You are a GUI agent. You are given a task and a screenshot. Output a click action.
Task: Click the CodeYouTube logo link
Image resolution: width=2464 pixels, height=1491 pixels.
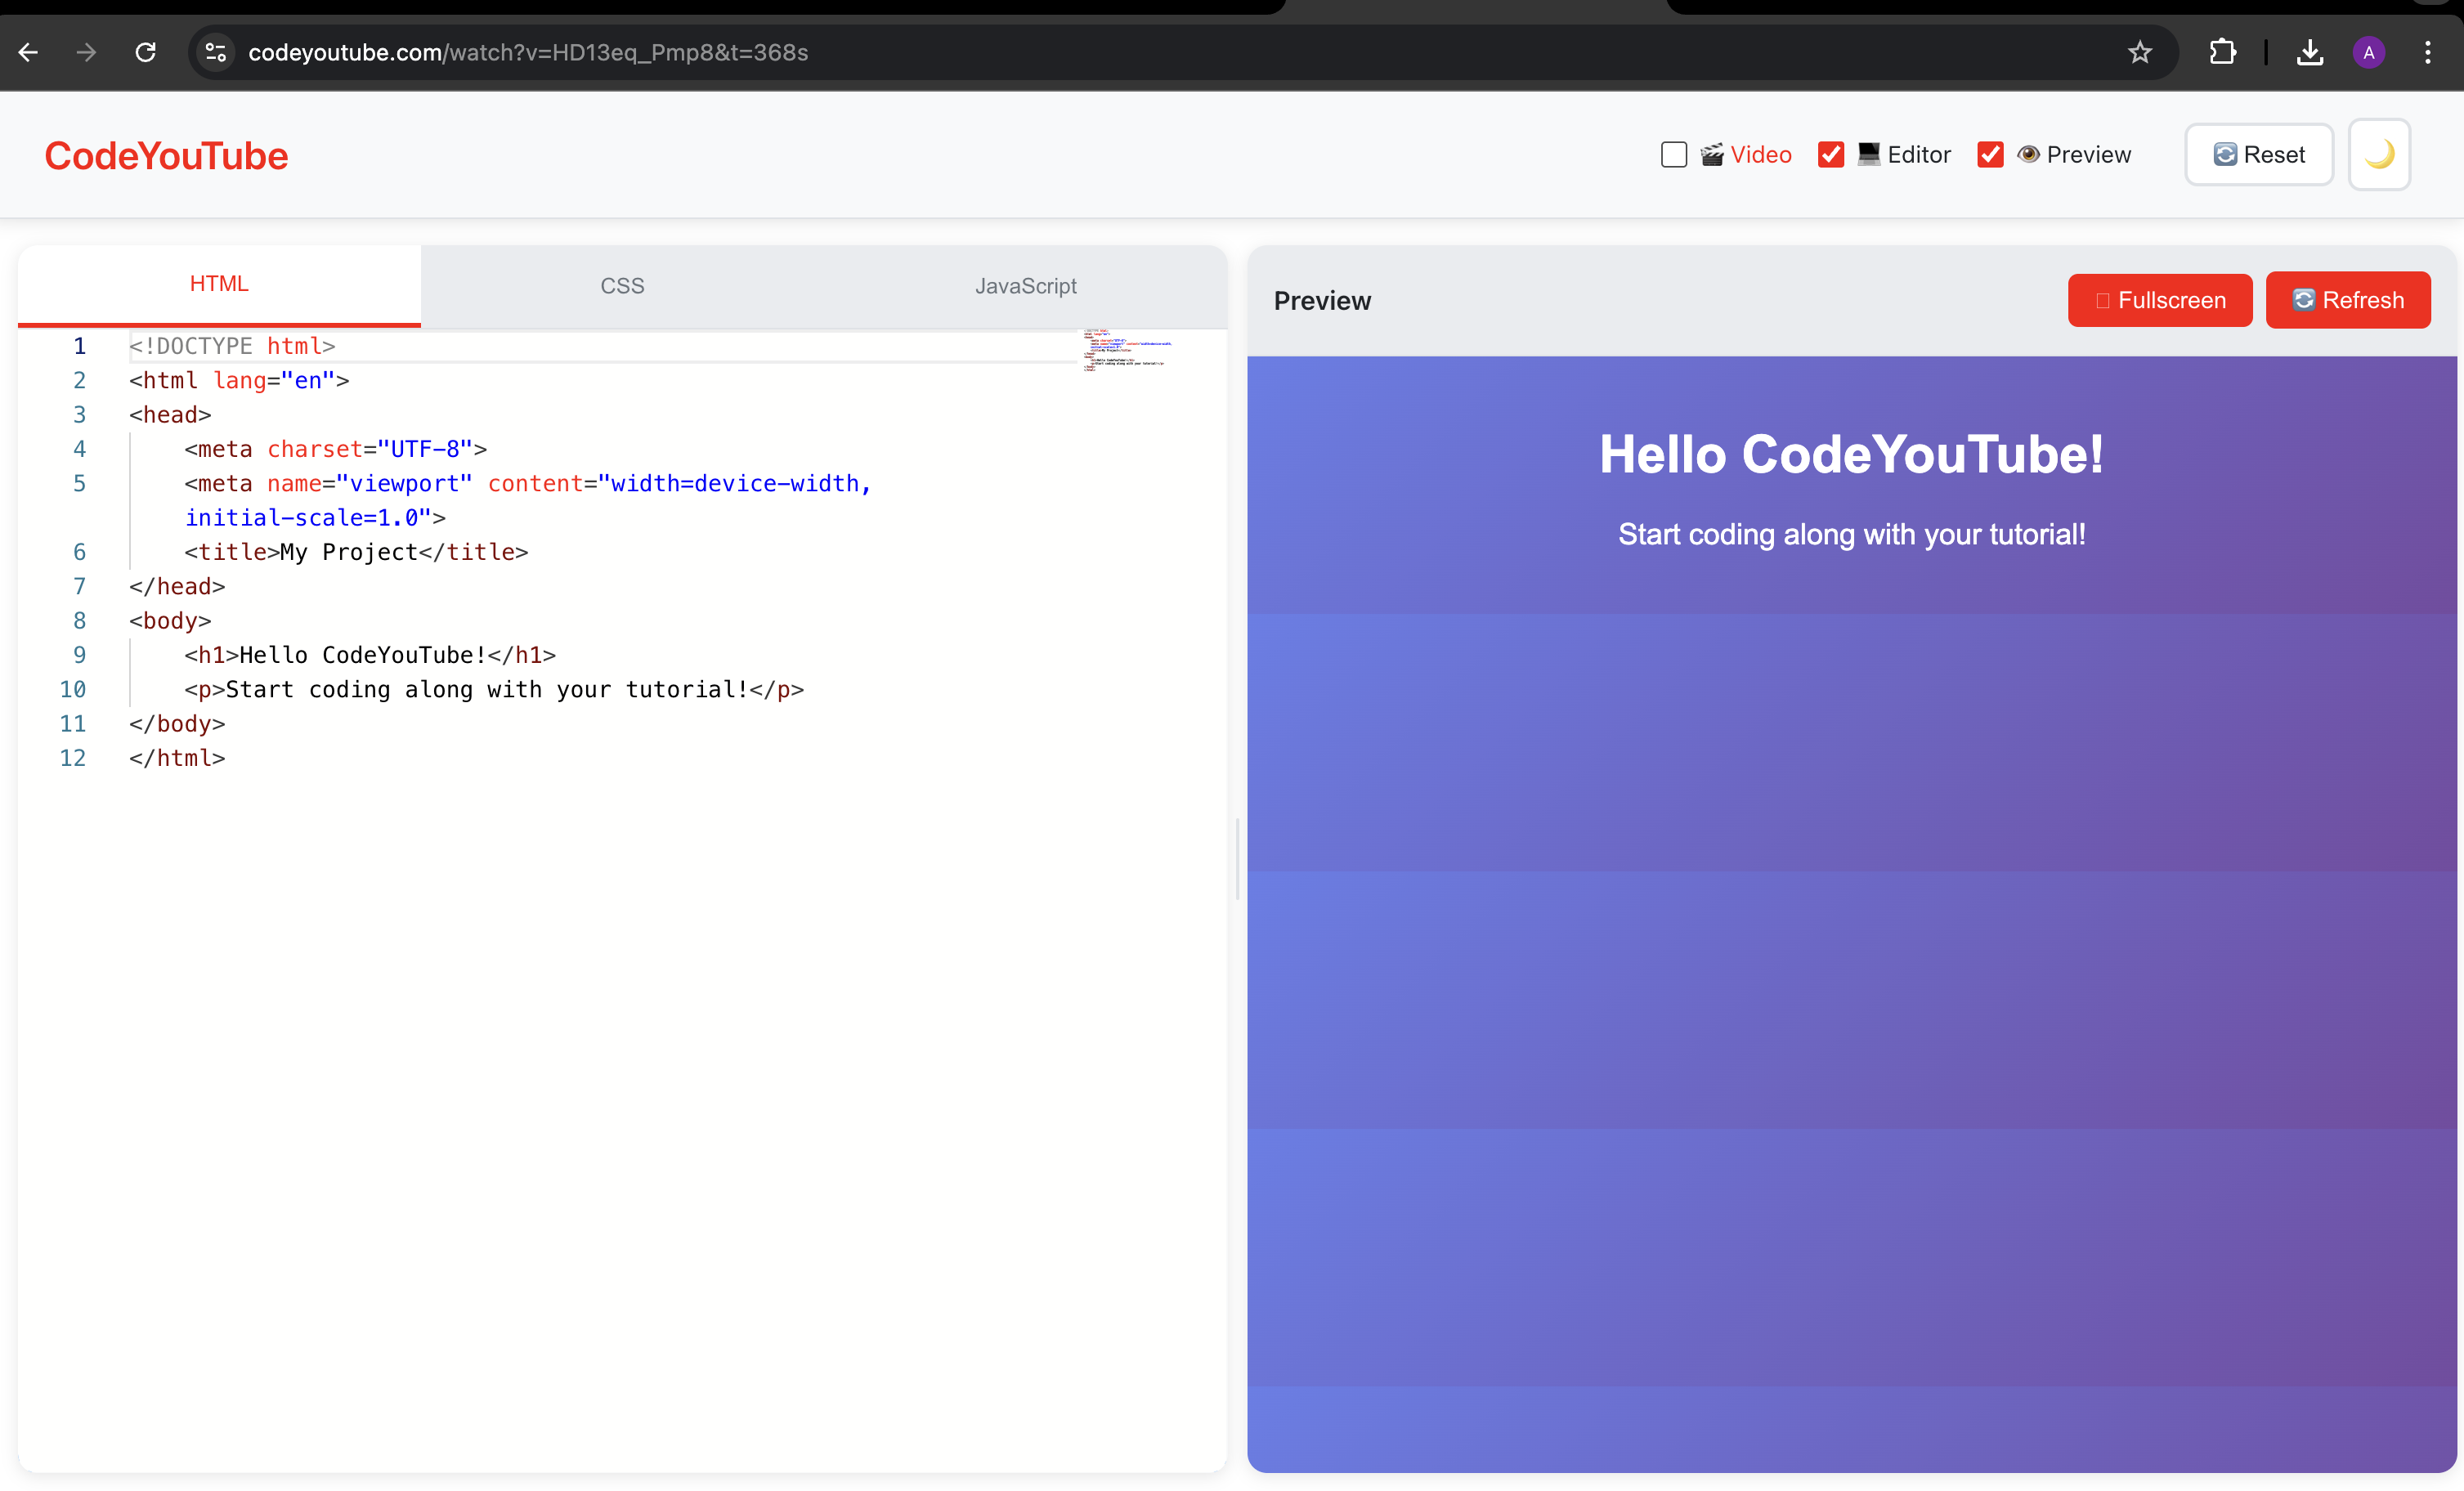point(166,156)
